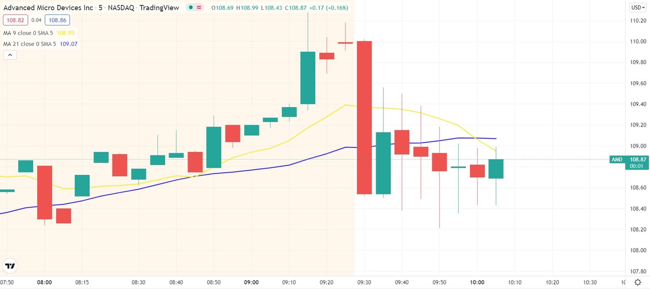Click the TradingView logo in the corner
The height and width of the screenshot is (290, 650).
(10, 265)
